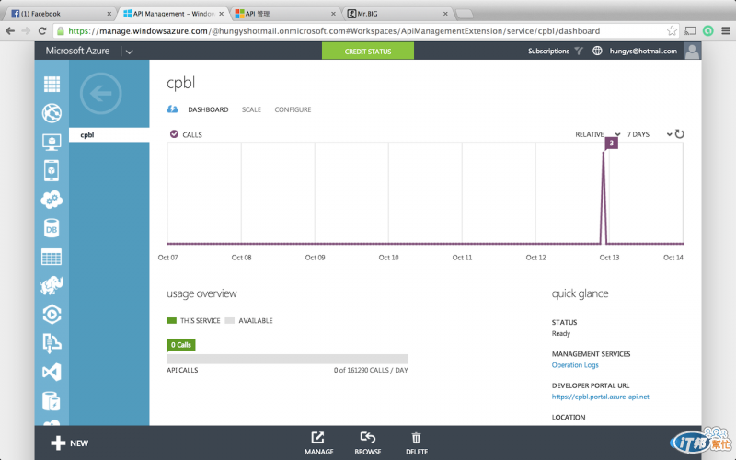The height and width of the screenshot is (460, 736).
Task: Click the green 0 Calls usage label
Action: point(181,345)
